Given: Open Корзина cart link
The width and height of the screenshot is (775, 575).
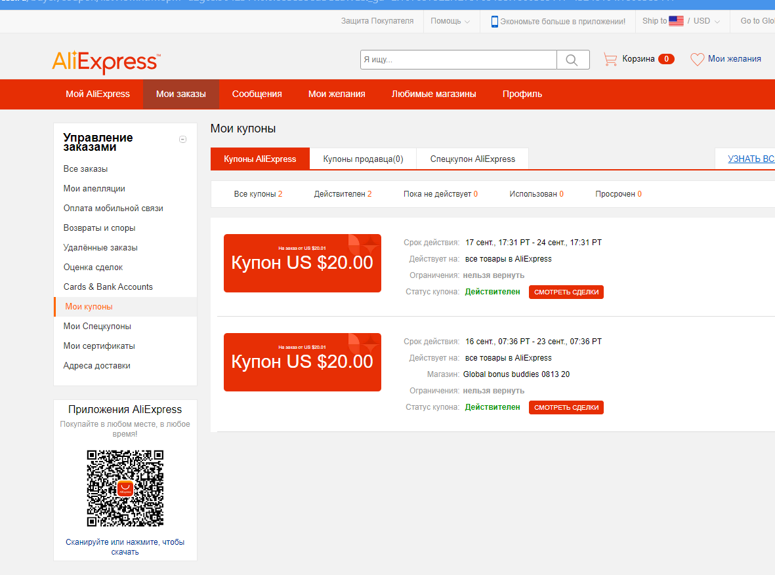Looking at the screenshot, I should 639,59.
